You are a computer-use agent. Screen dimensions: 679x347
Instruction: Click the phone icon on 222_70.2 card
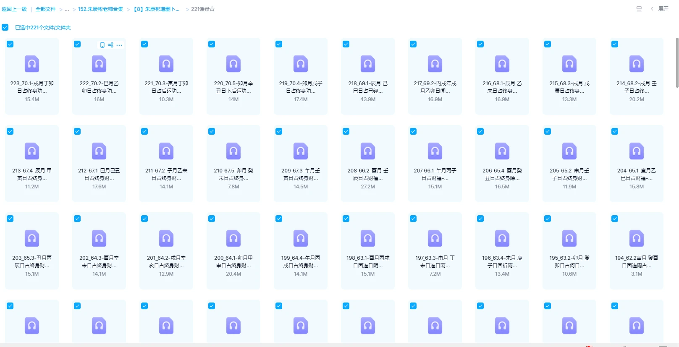point(102,45)
